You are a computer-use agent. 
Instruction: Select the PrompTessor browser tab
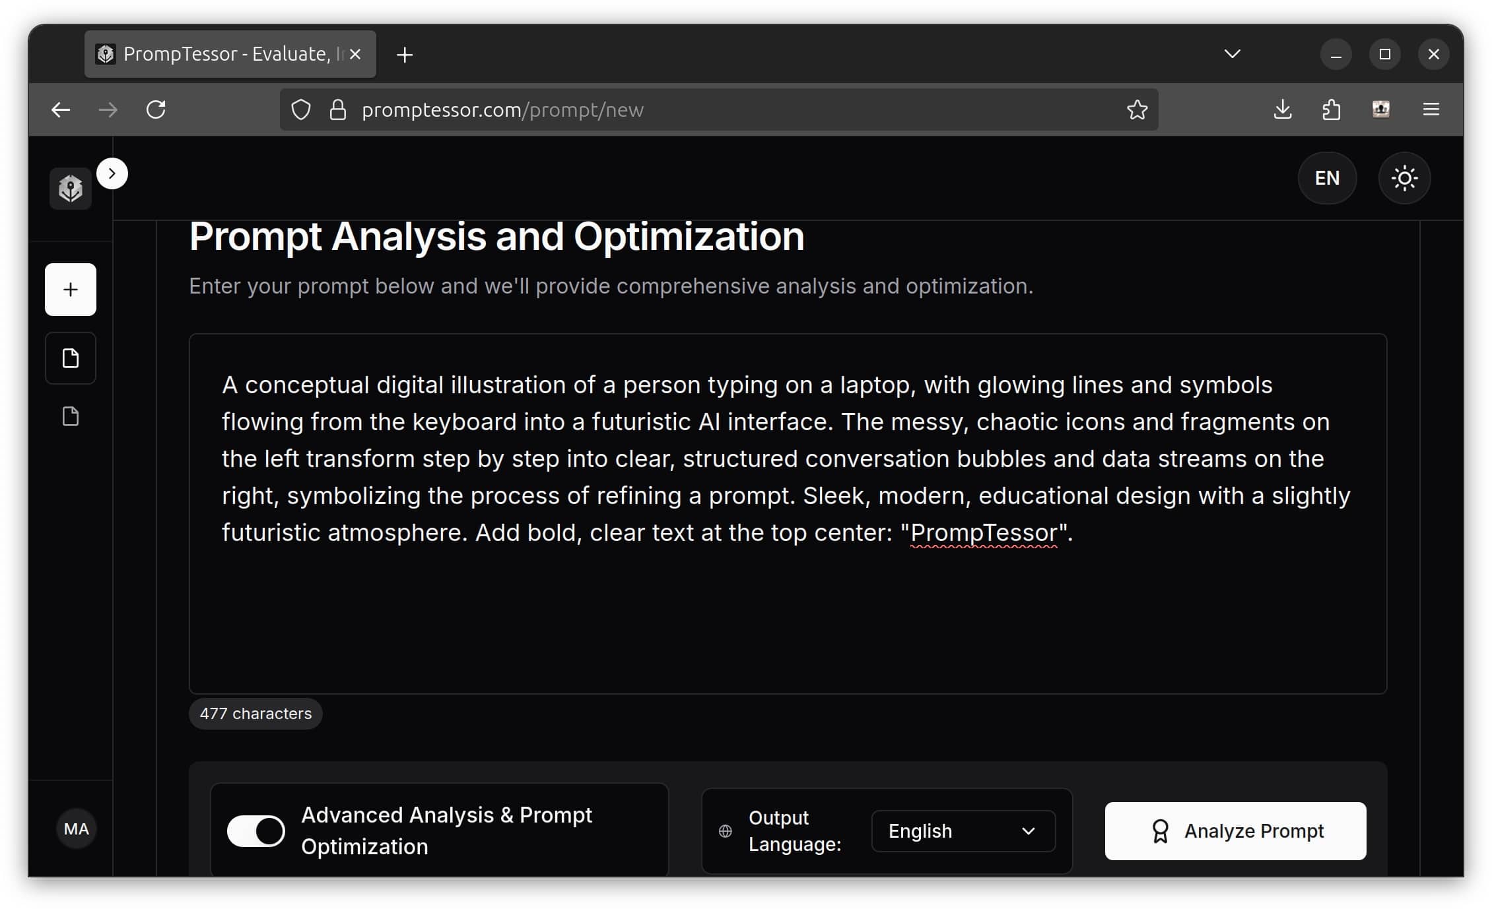(x=230, y=54)
